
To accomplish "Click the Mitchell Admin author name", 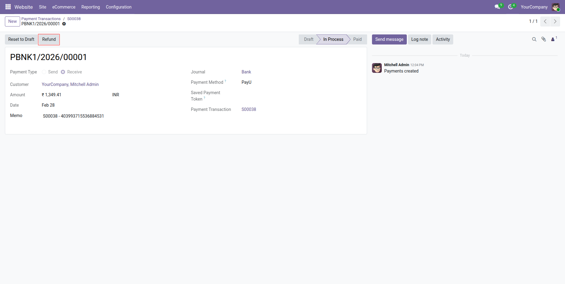I will pos(396,65).
